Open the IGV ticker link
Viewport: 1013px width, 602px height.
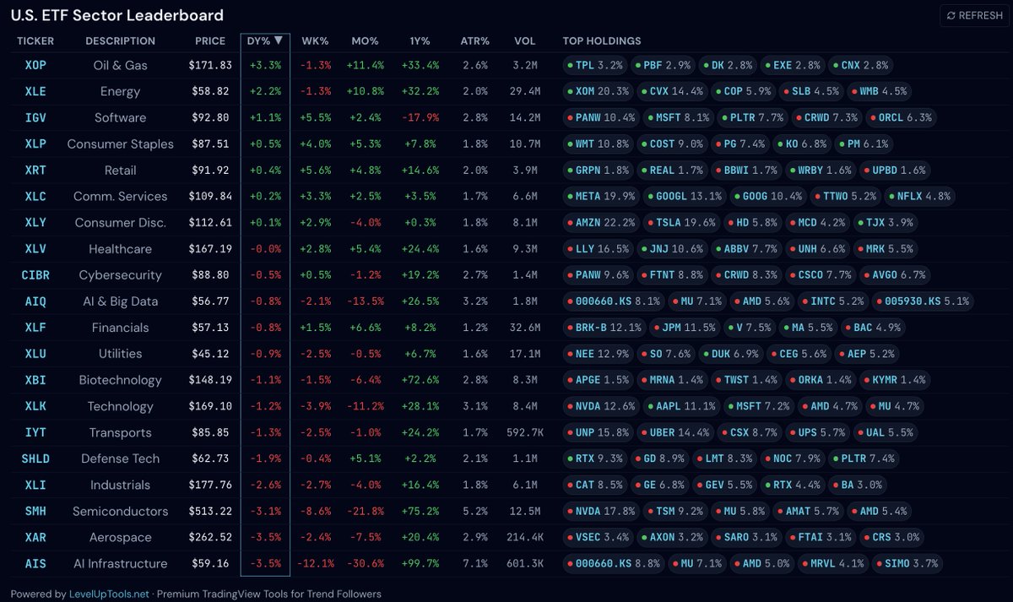[x=35, y=117]
